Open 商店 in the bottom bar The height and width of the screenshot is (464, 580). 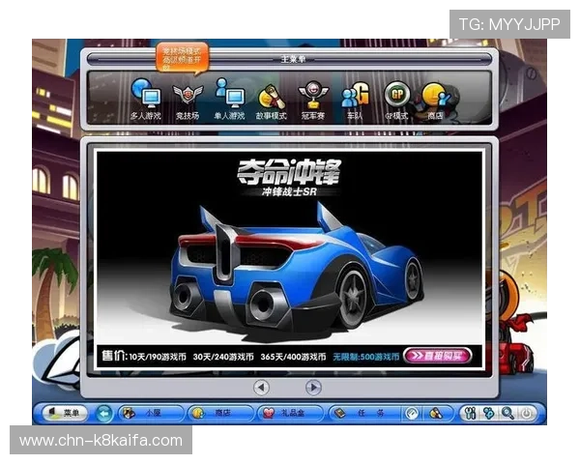pos(218,413)
